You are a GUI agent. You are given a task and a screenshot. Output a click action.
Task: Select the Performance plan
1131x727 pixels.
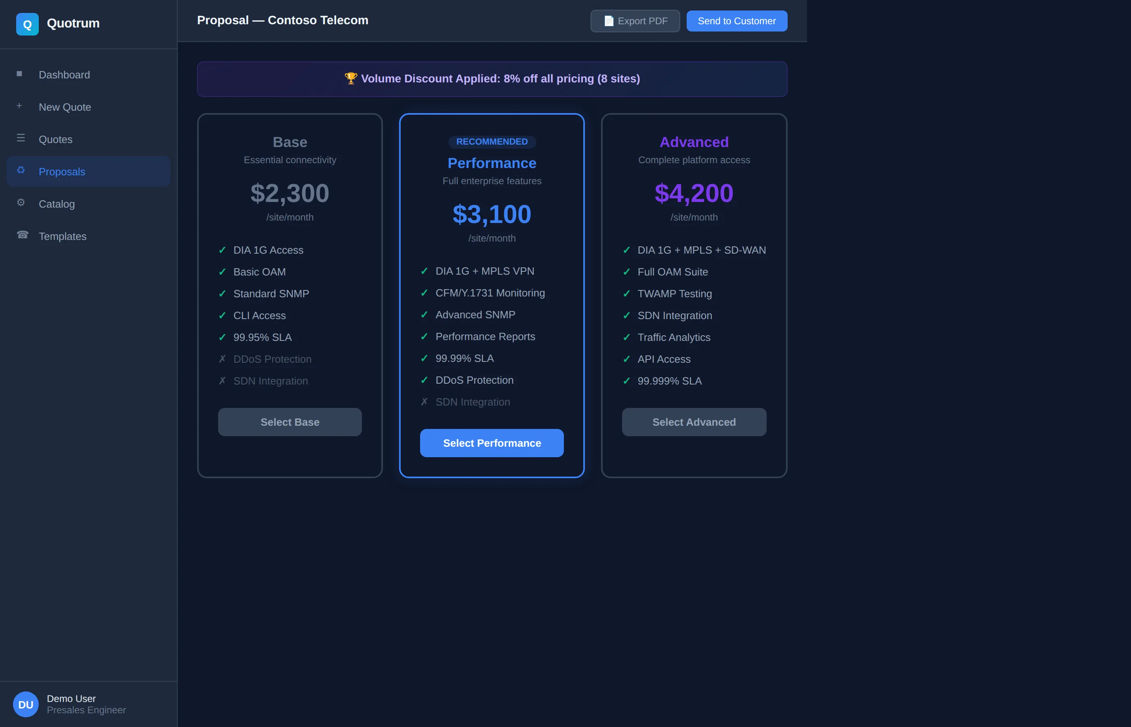click(492, 443)
